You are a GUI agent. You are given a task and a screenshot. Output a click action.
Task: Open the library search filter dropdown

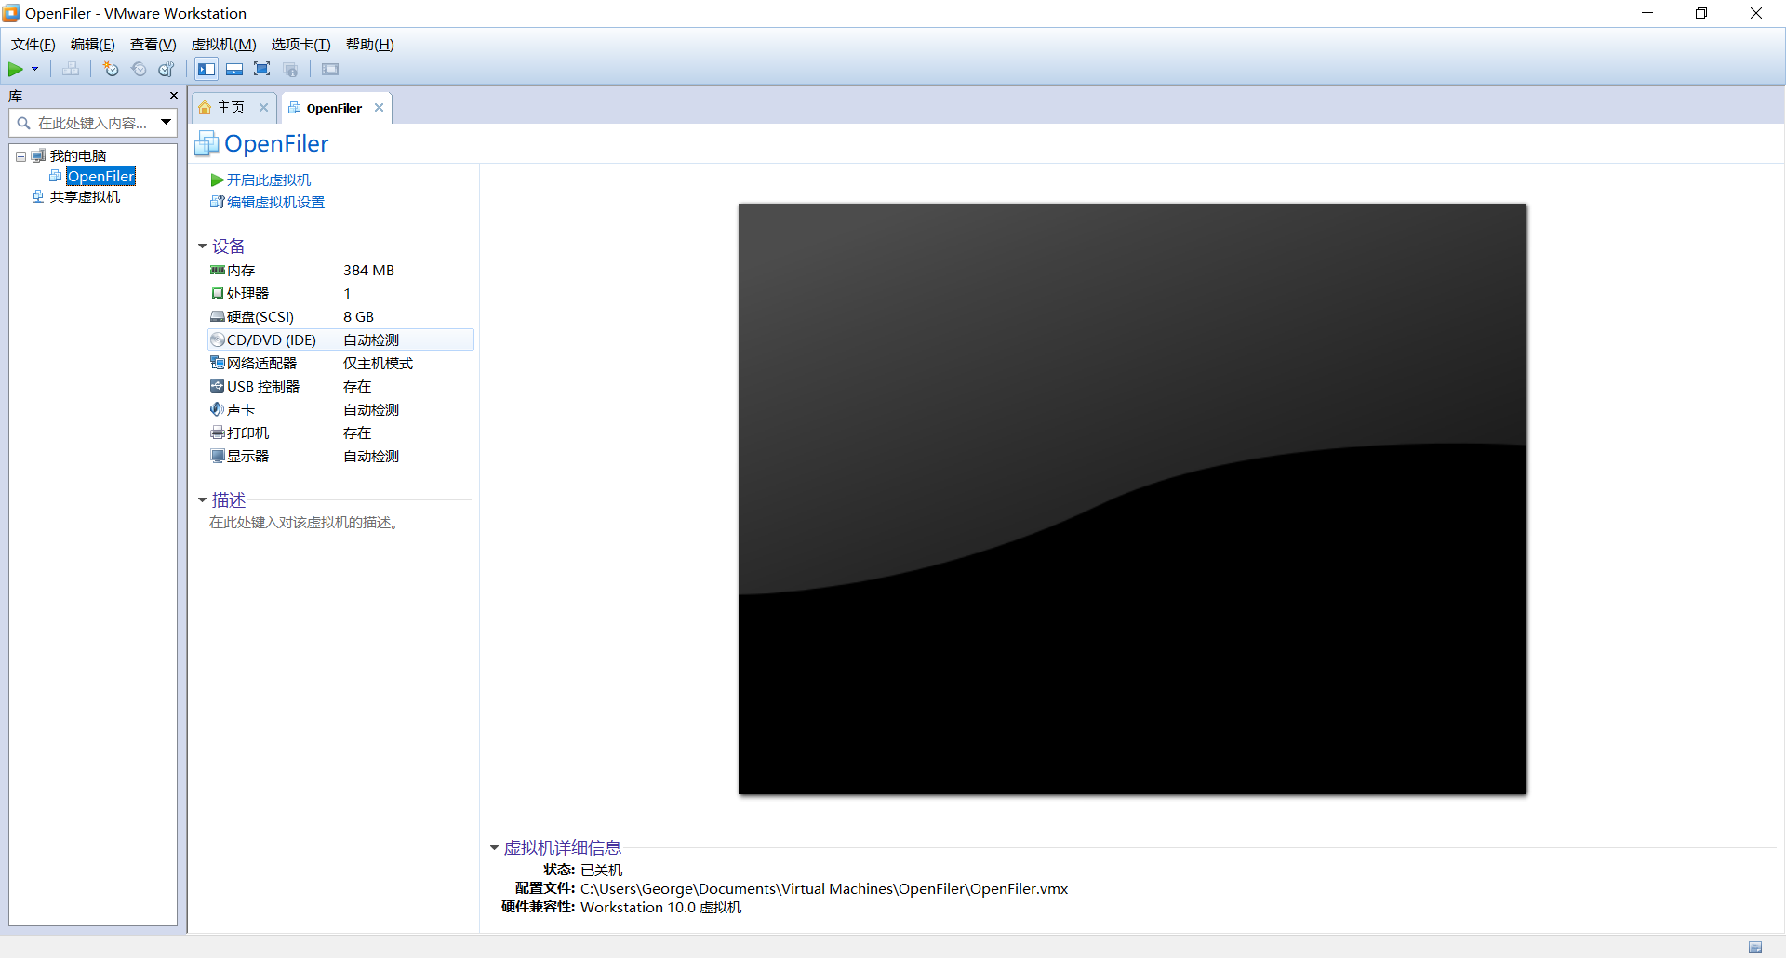click(x=167, y=122)
